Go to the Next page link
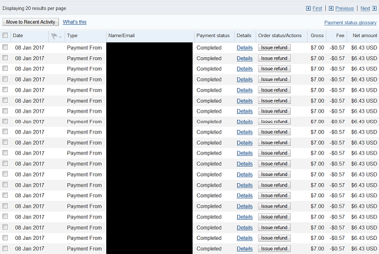This screenshot has height=254, width=379. pos(365,8)
